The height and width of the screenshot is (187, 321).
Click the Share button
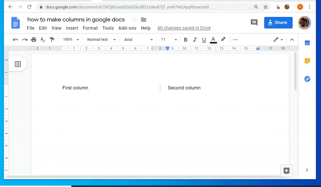point(278,22)
